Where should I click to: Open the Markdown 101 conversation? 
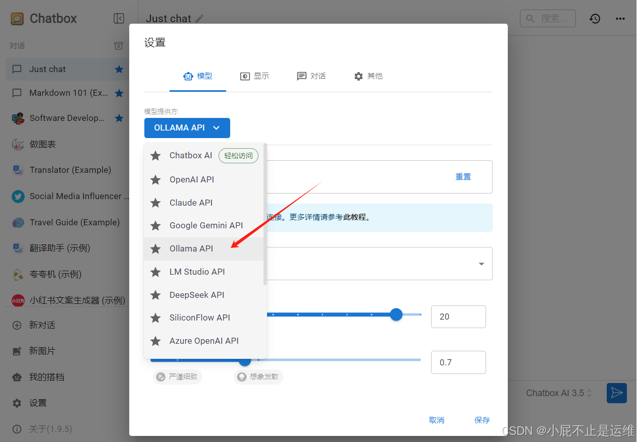(x=67, y=93)
